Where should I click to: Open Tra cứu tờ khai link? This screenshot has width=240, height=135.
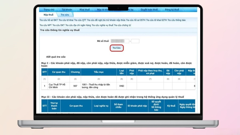pyautogui.click(x=66, y=20)
